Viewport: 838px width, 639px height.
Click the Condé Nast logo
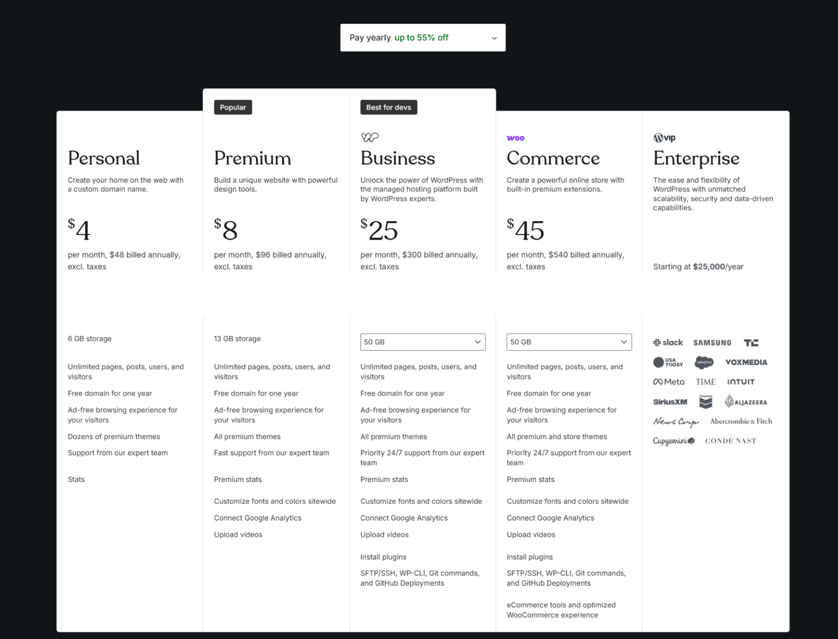(730, 441)
